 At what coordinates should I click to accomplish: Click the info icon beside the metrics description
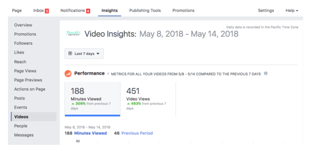[x=266, y=74]
